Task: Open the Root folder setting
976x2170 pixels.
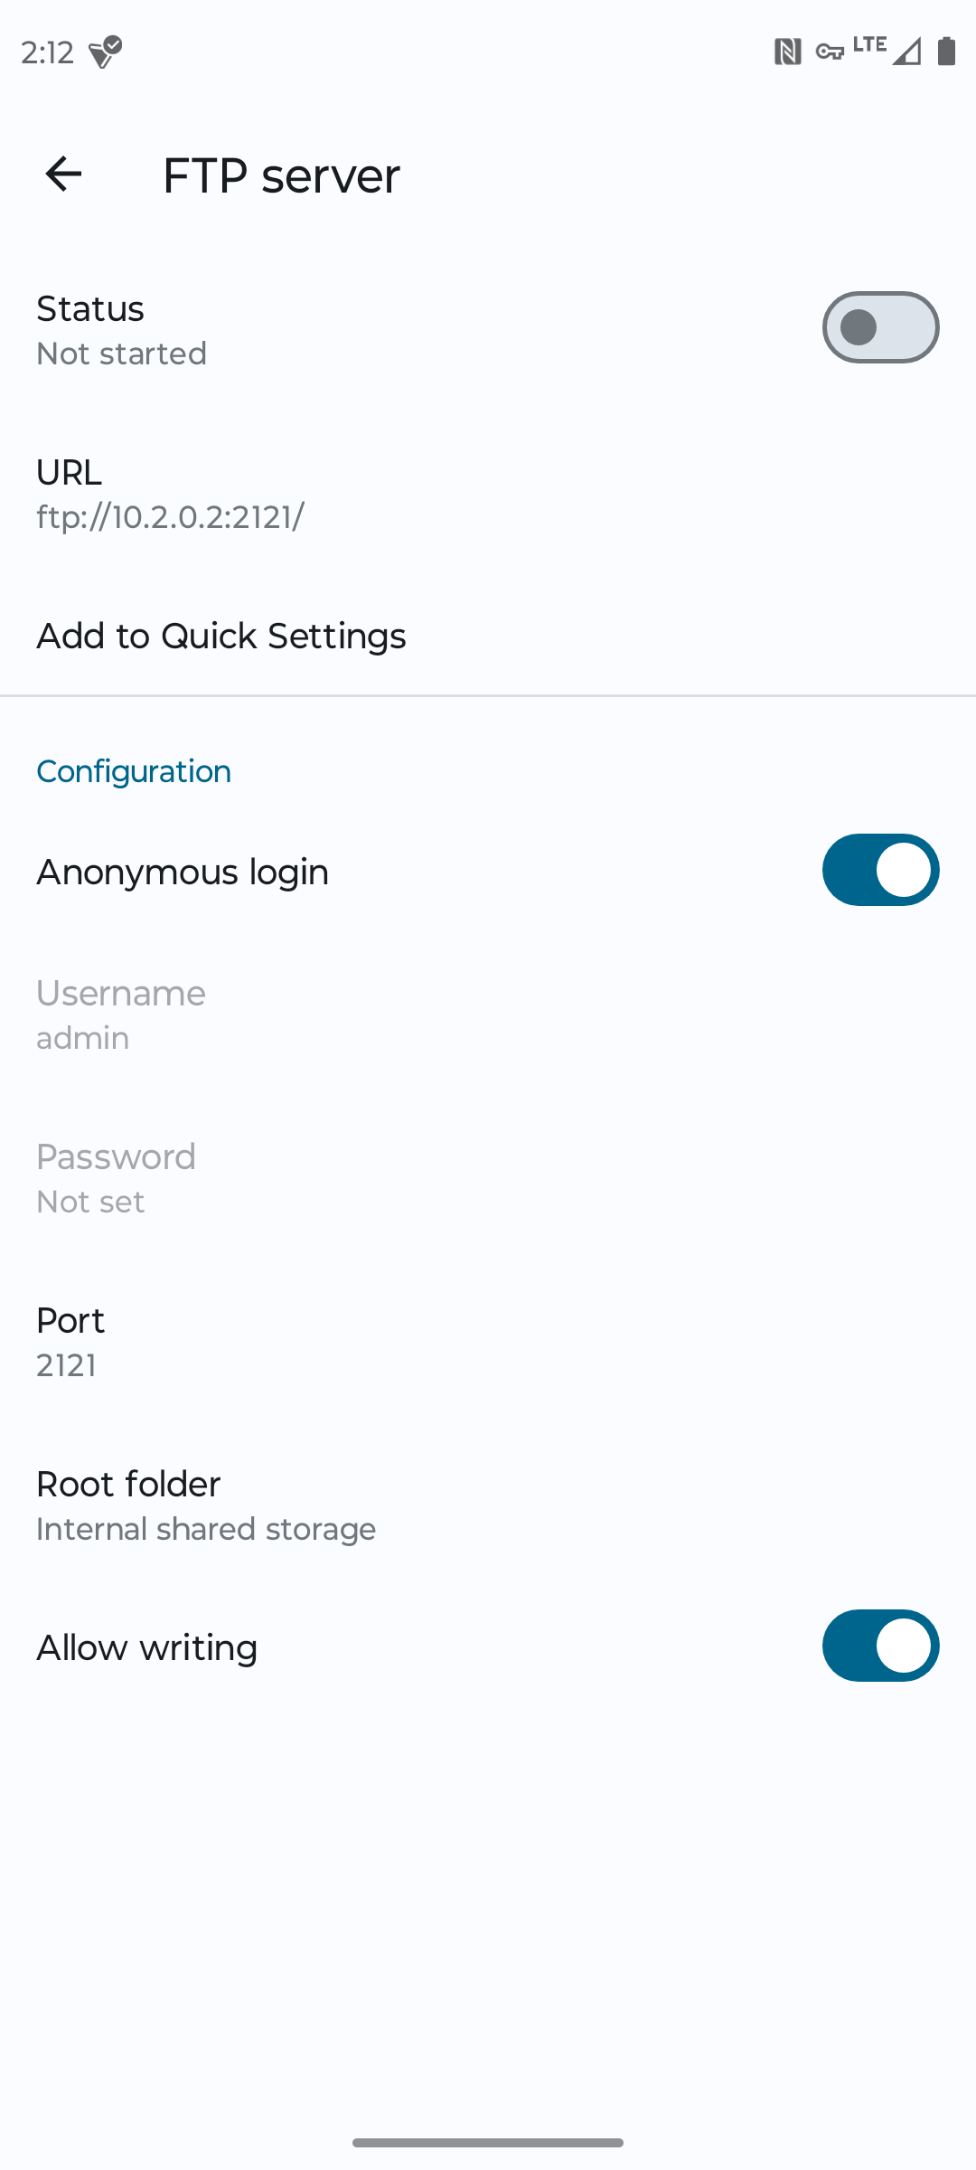Action: coord(488,1505)
